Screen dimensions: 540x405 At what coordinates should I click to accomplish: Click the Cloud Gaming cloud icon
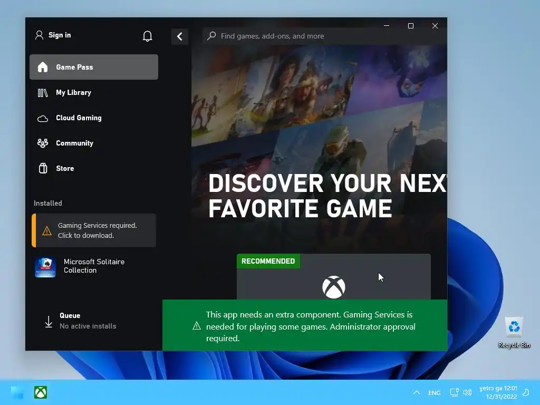(x=43, y=119)
